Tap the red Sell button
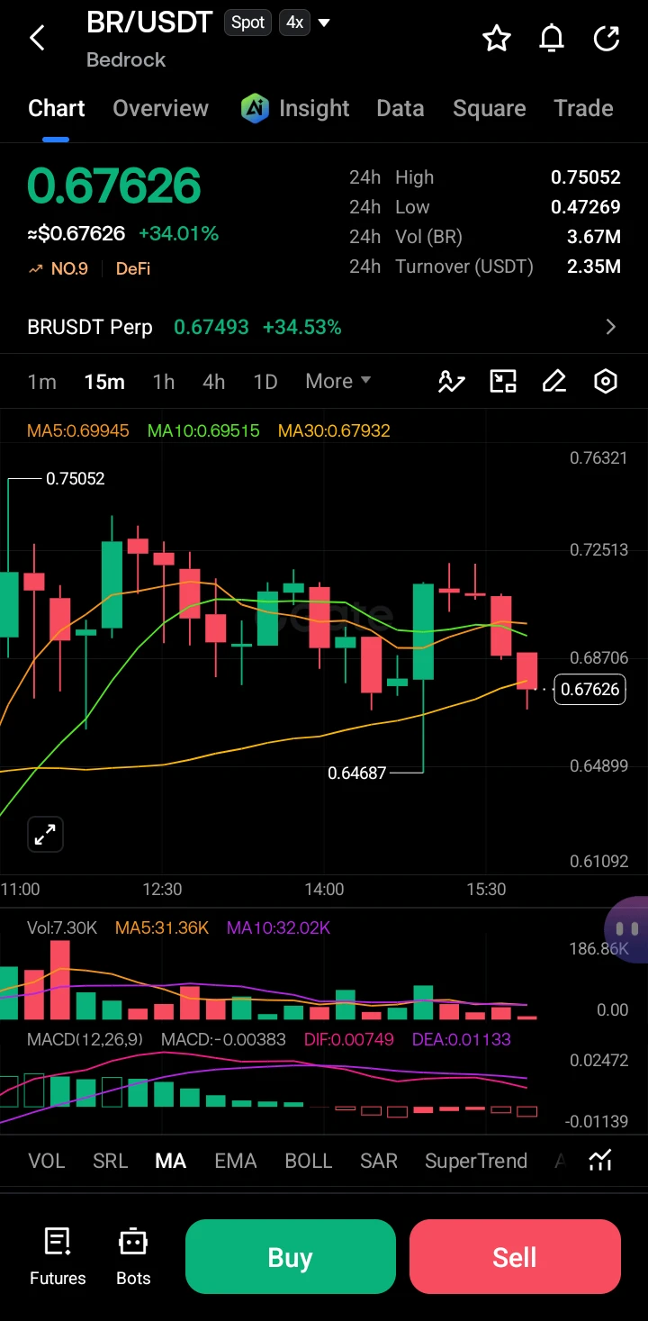 click(515, 1257)
